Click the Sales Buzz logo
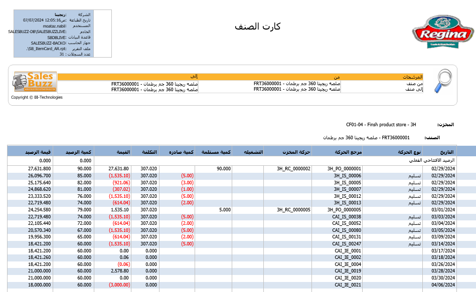Screen dimensions: 476x292 34,83
